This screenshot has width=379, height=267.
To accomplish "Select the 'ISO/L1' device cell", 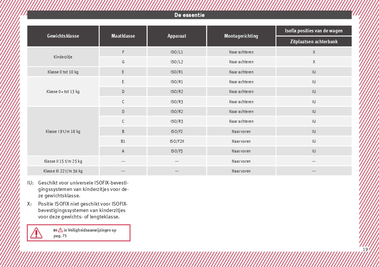I will pos(177,52).
